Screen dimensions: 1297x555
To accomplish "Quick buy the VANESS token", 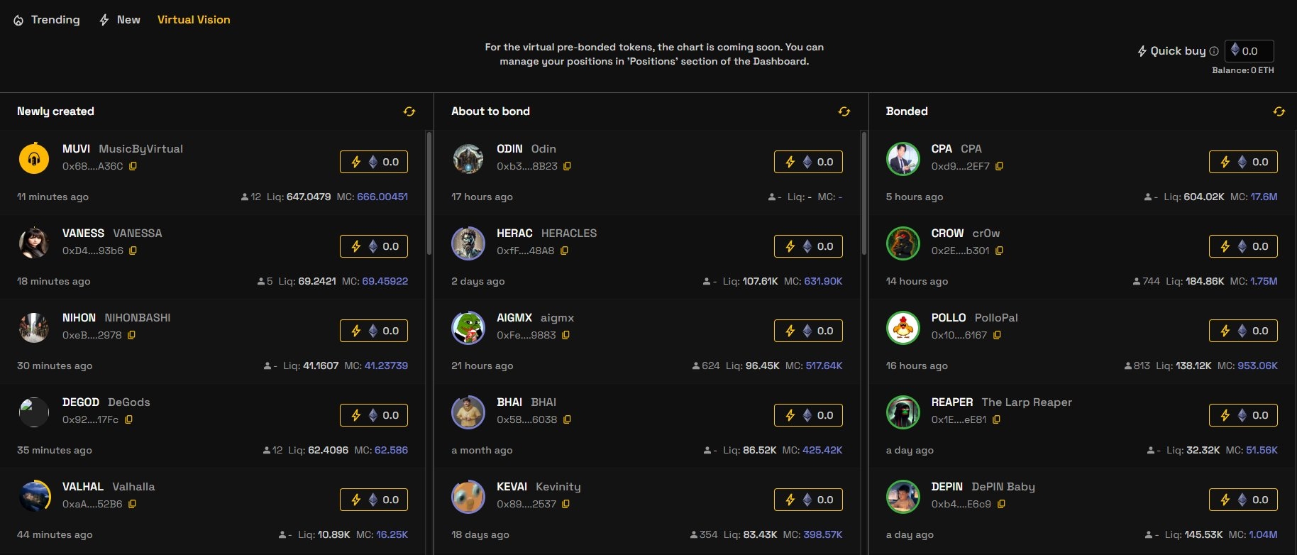I will pos(374,246).
